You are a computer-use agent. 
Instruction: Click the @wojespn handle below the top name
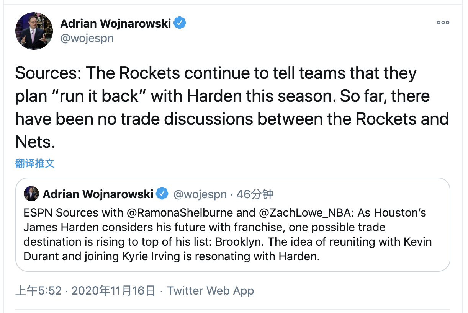[x=87, y=38]
